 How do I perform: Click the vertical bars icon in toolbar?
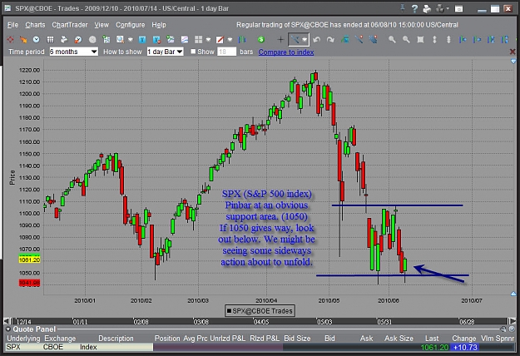coord(242,40)
